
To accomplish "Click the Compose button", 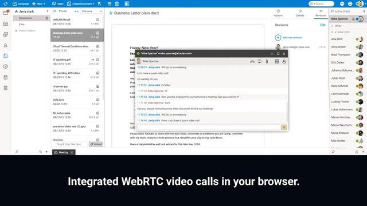I will (x=21, y=4).
